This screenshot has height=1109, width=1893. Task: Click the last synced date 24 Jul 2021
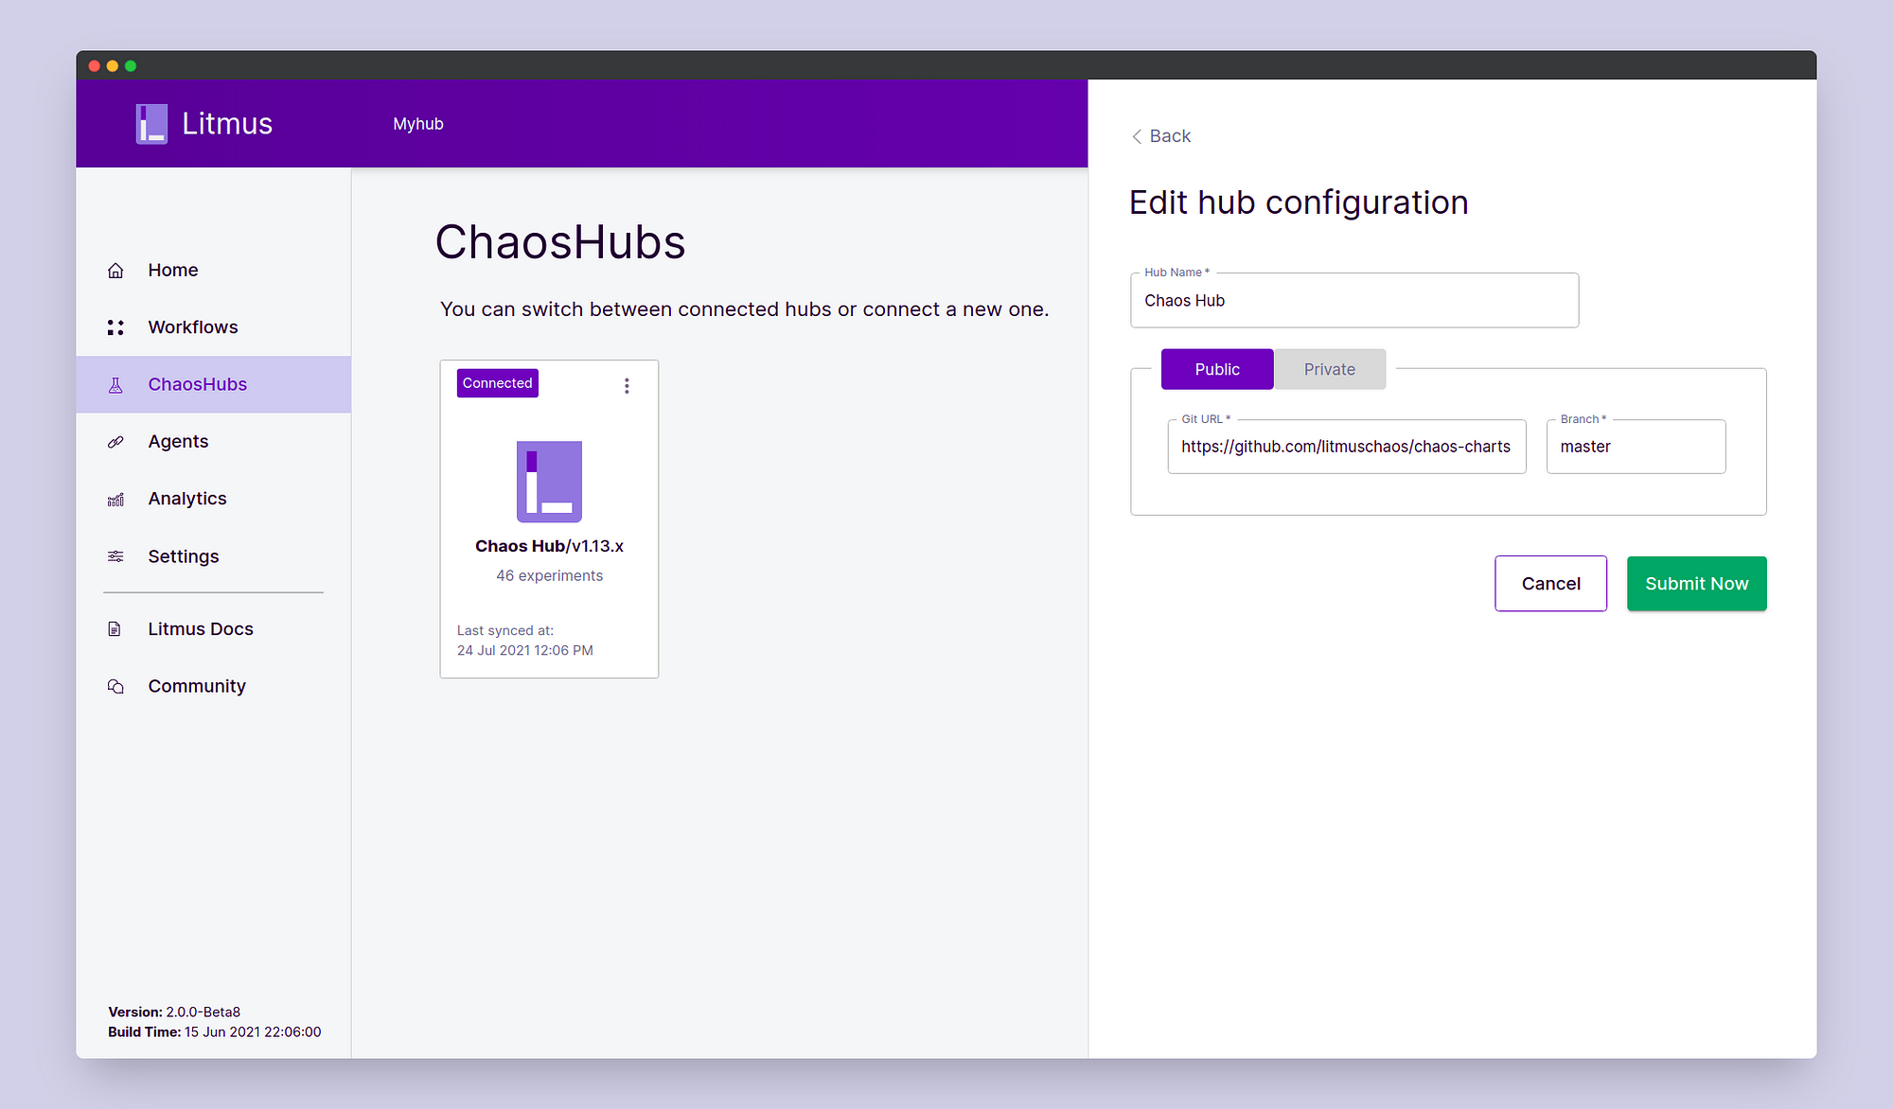[525, 650]
